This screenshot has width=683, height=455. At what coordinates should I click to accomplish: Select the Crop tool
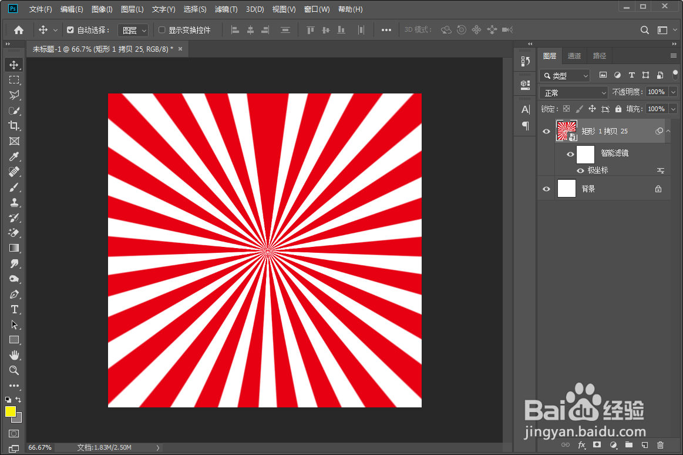(x=14, y=126)
